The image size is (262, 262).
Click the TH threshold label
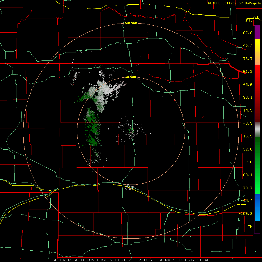[250, 227]
